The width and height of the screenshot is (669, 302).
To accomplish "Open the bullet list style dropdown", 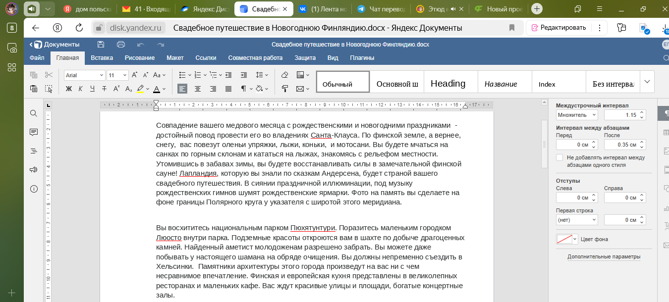I will click(x=188, y=75).
